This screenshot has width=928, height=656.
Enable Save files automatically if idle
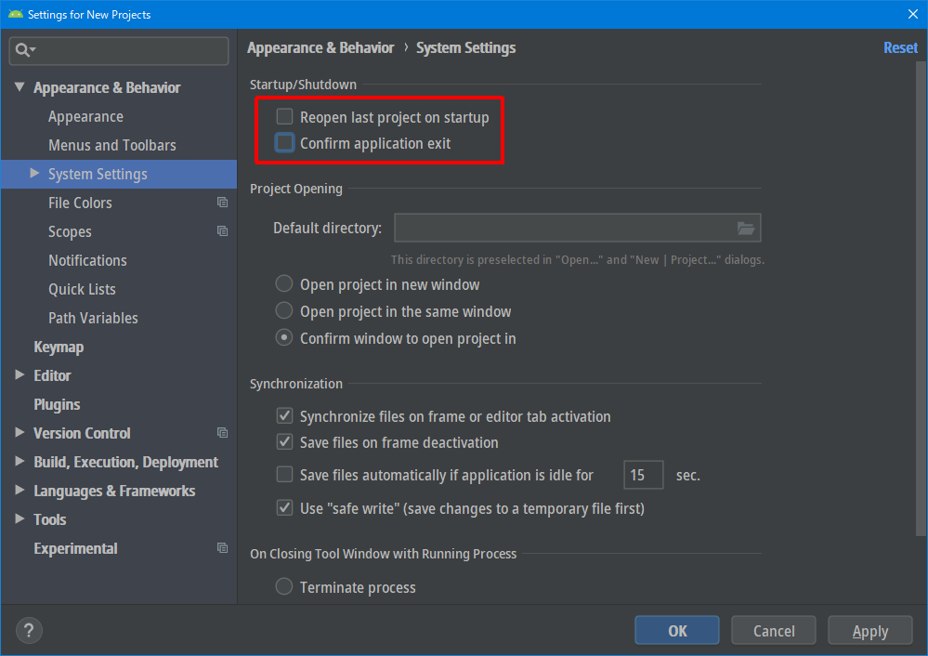284,474
